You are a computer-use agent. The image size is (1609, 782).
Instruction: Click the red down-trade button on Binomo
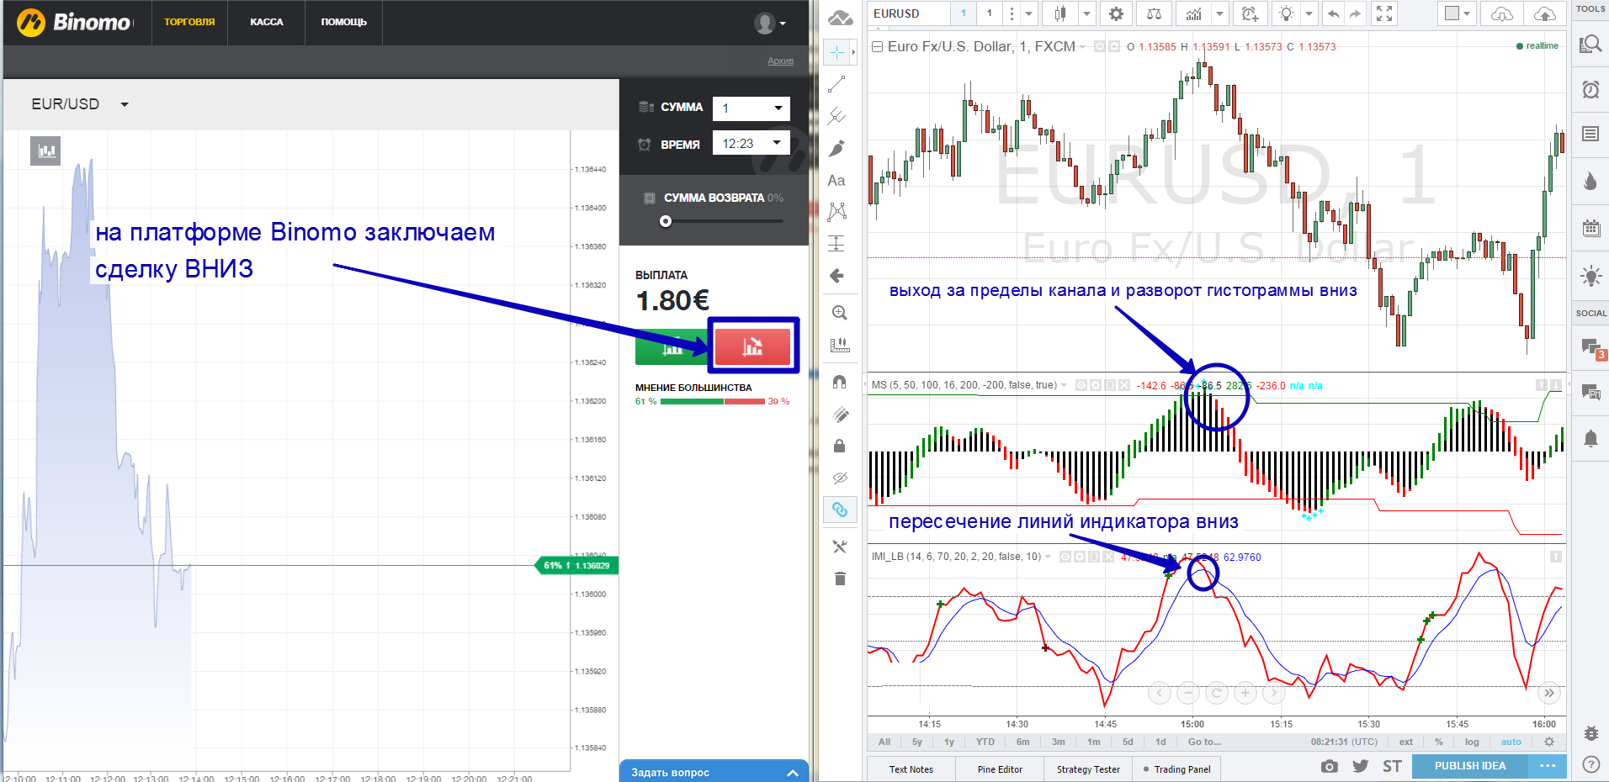pos(752,346)
